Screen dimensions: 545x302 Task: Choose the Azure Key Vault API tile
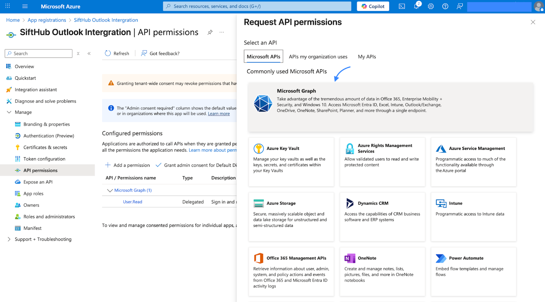pyautogui.click(x=291, y=162)
